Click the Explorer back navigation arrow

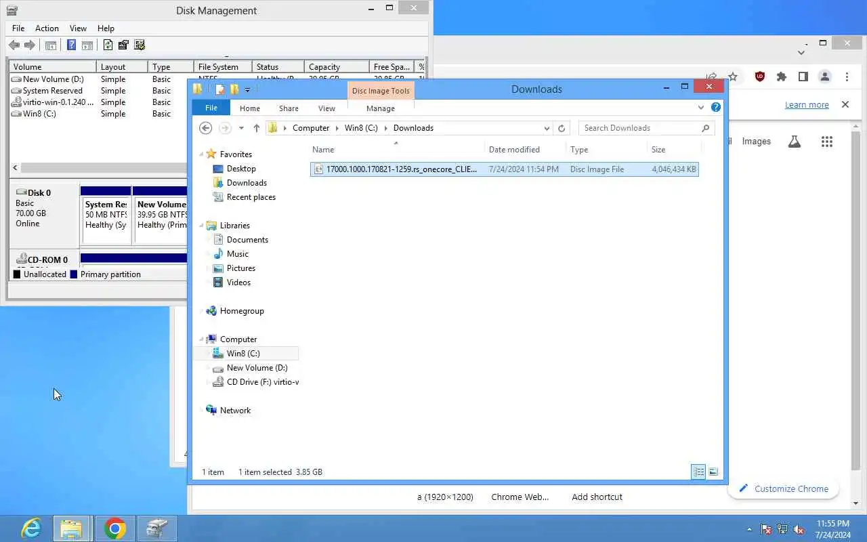[206, 128]
